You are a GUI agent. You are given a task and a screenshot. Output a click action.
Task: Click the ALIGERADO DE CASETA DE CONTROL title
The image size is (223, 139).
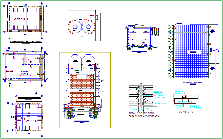(x=26, y=42)
